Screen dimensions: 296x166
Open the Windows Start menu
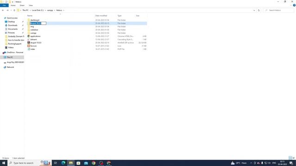click(4, 163)
